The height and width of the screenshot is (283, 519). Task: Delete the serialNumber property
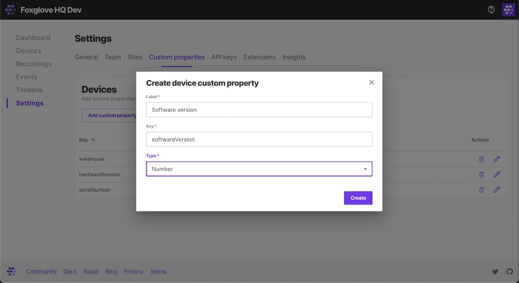[482, 190]
